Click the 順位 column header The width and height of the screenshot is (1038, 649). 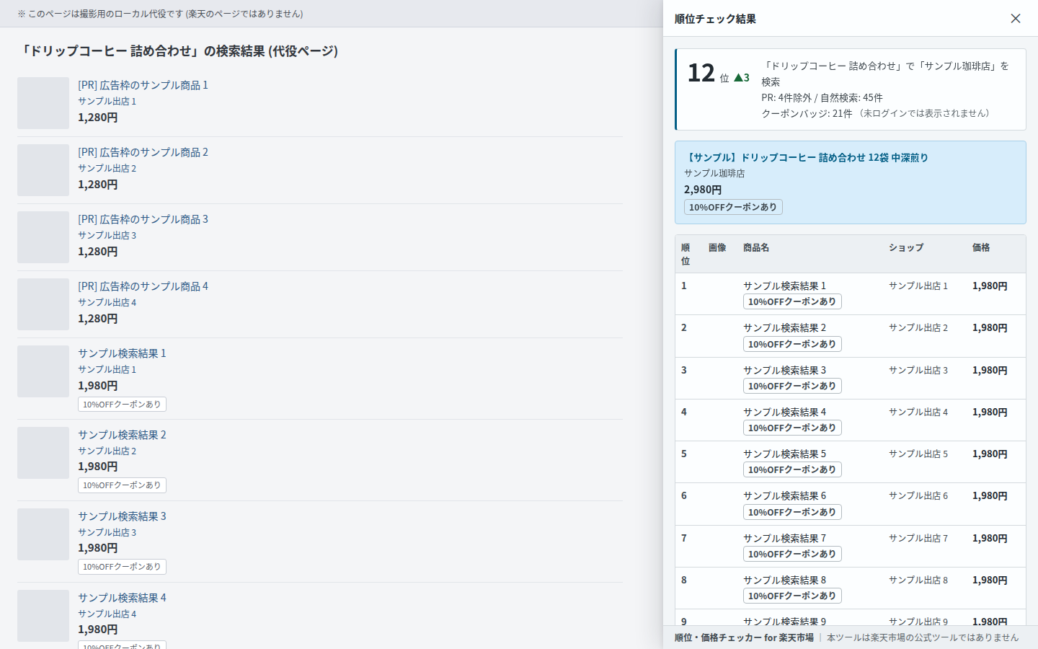click(686, 254)
